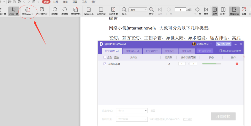
Task: Go to first page with 首页
Action: [x=160, y=11]
